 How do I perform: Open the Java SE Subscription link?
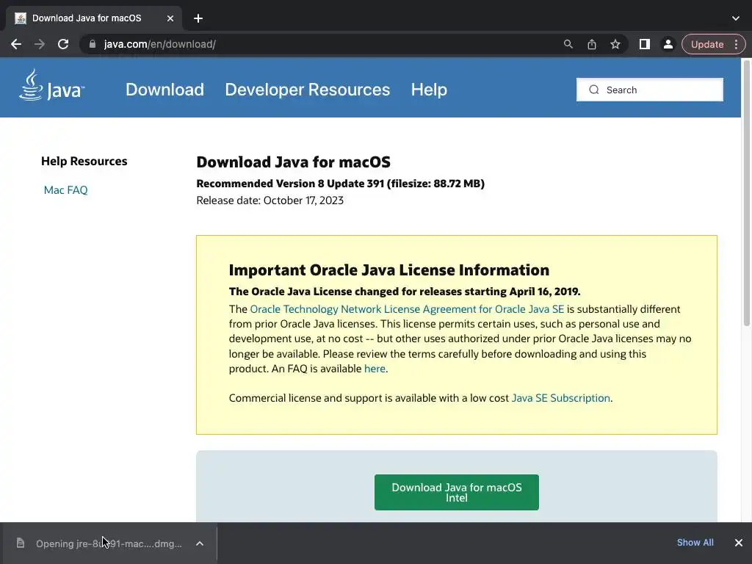click(560, 398)
